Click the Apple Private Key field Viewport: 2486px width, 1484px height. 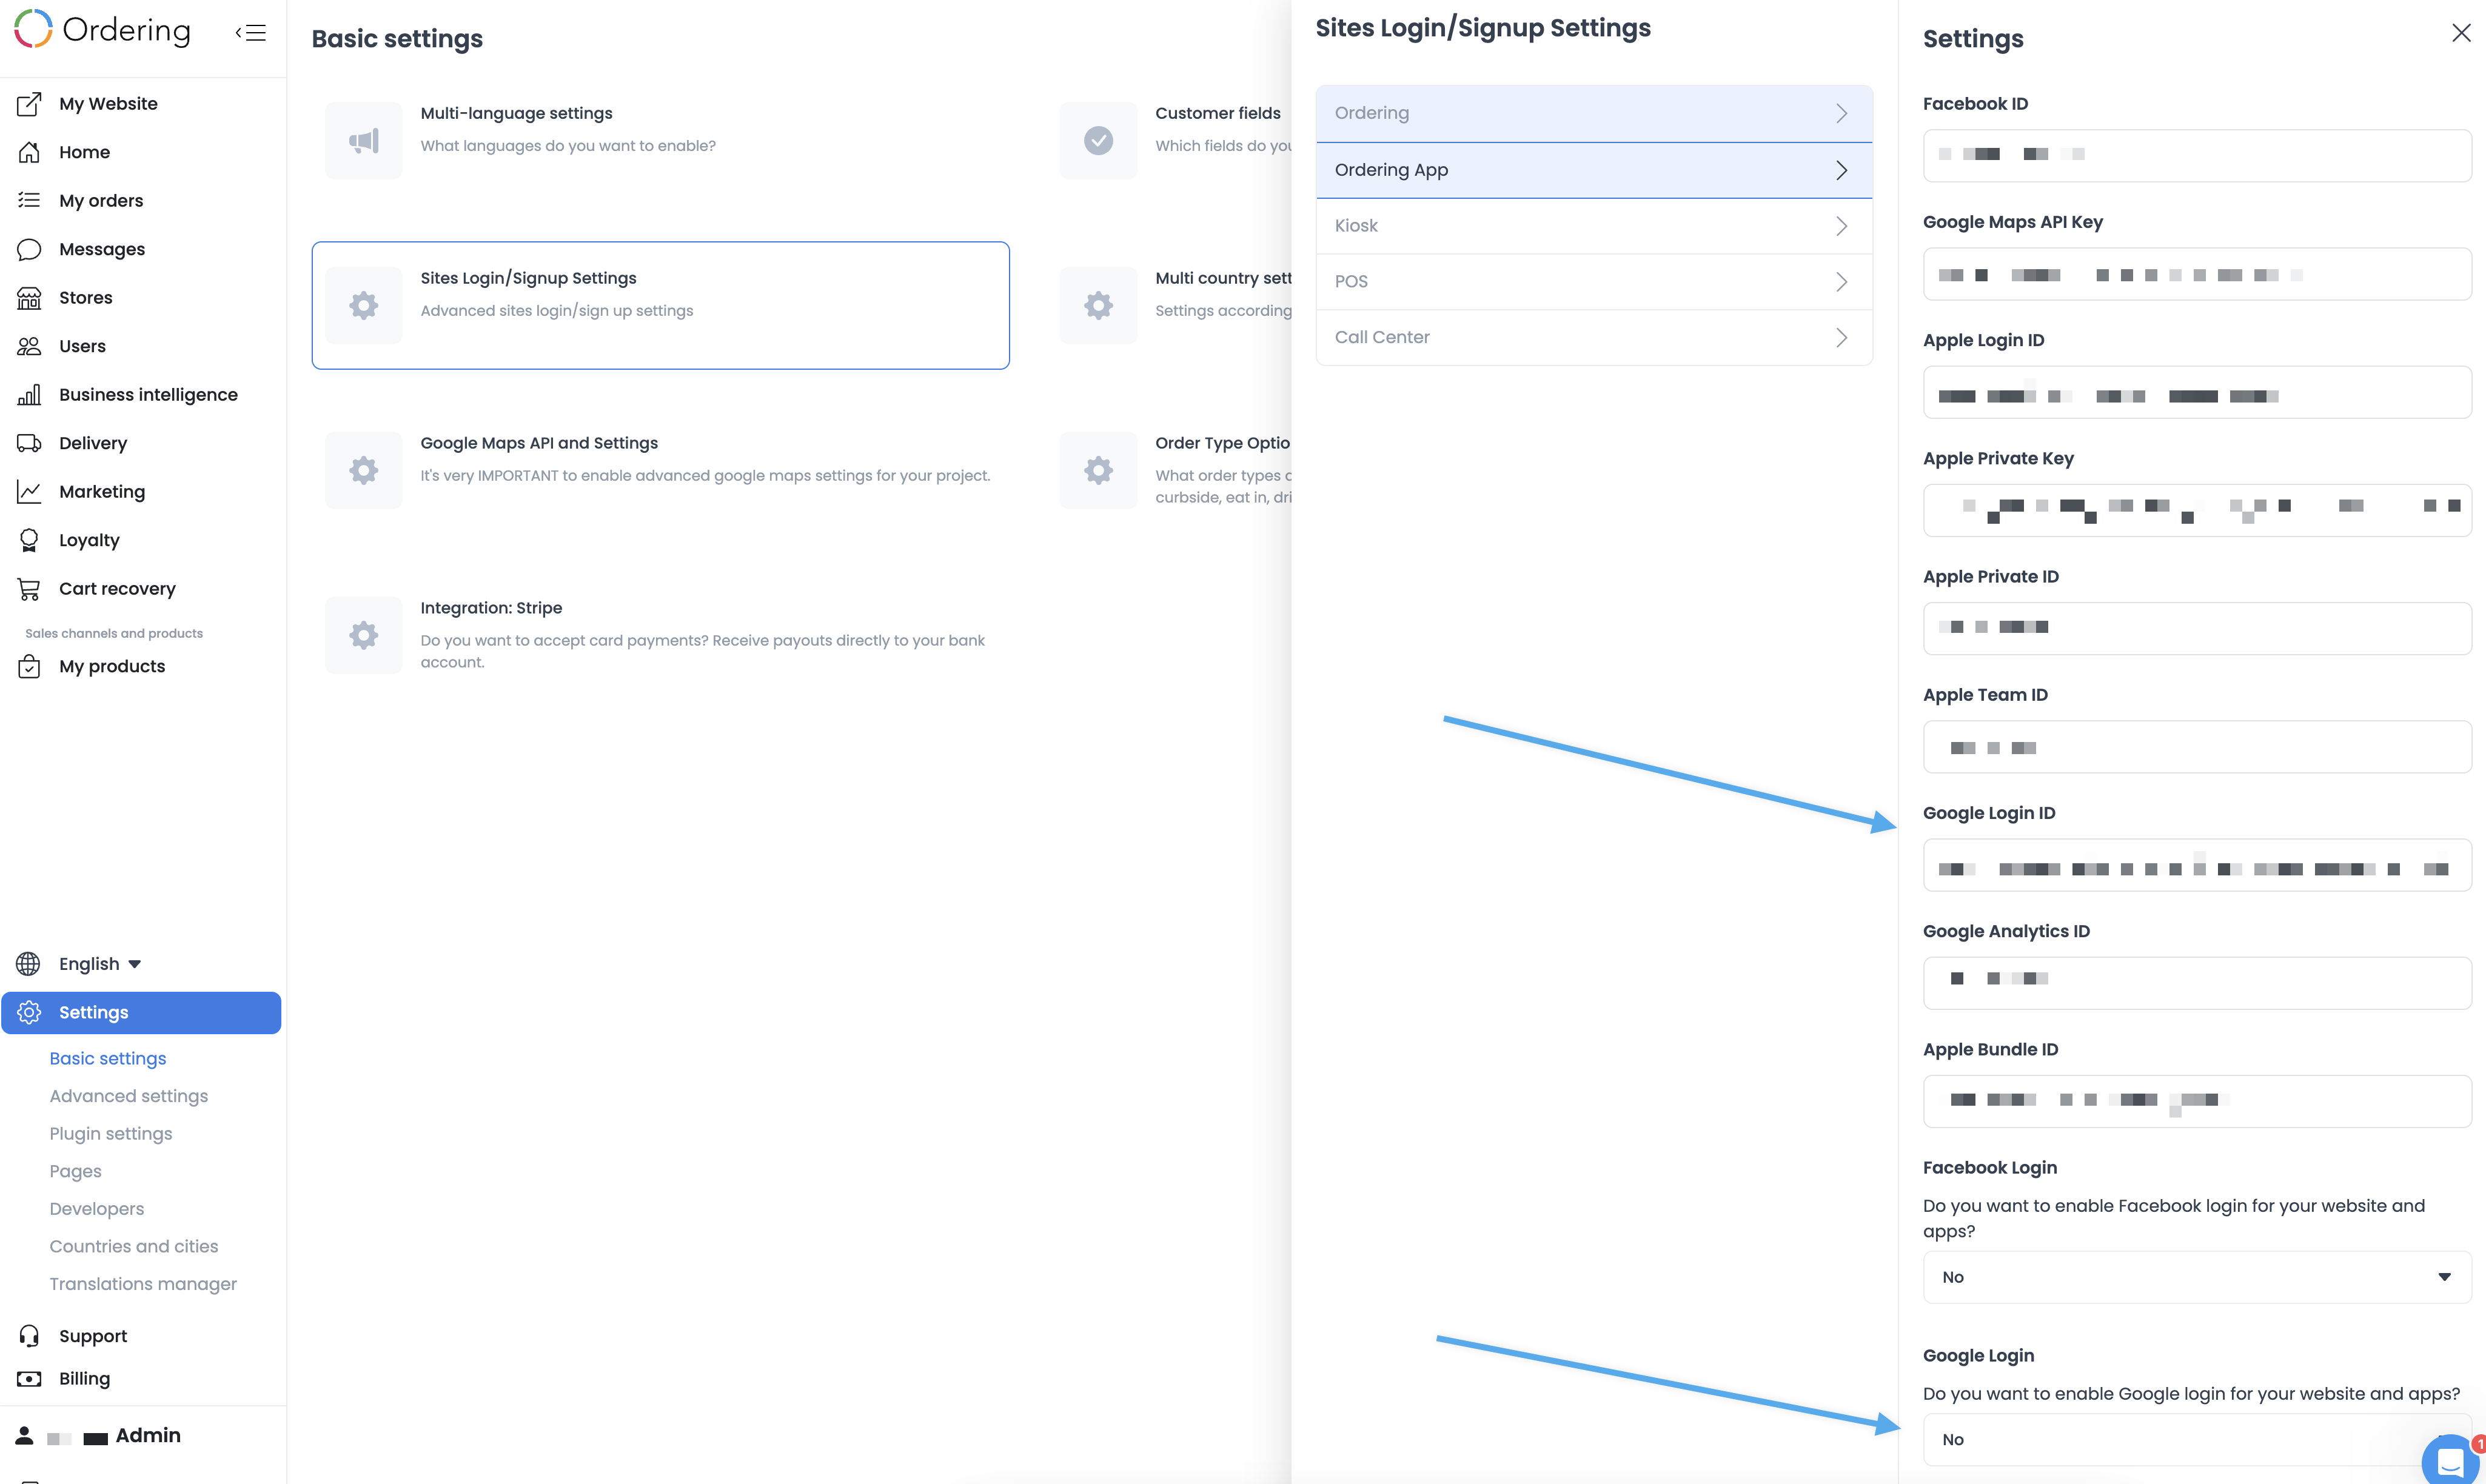coord(2197,510)
